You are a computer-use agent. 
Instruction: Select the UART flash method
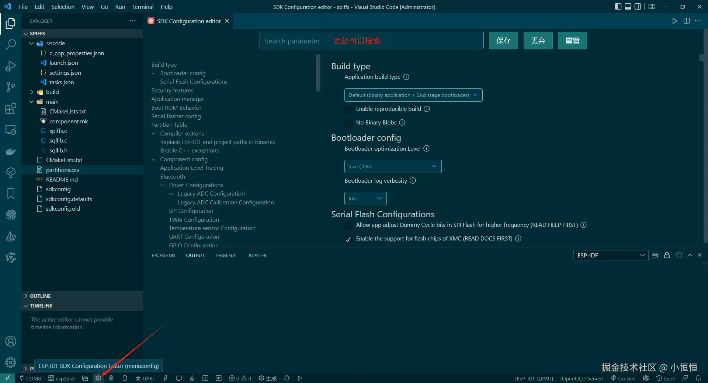[145, 378]
